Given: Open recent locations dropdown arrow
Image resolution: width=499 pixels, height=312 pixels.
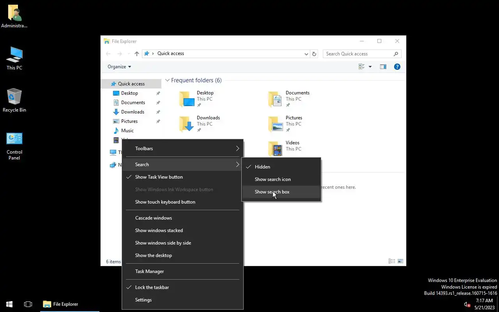Looking at the screenshot, I should click(x=129, y=54).
